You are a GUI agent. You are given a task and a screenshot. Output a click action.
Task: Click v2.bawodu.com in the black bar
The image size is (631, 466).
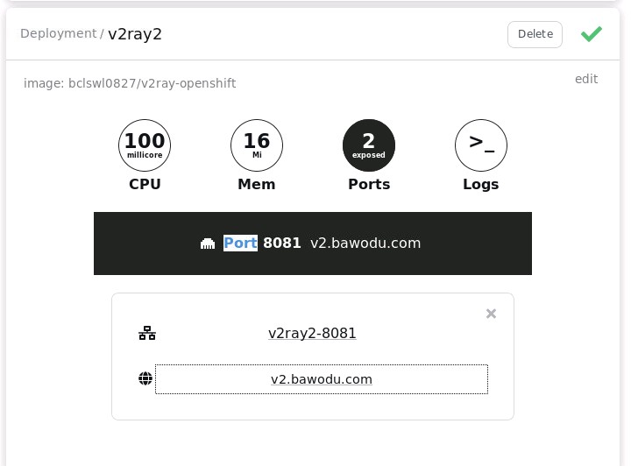[365, 243]
